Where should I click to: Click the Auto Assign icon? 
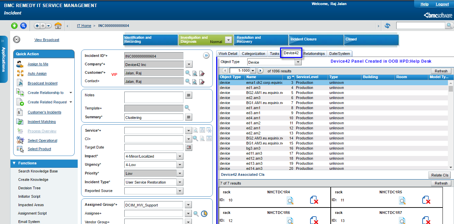[20, 73]
